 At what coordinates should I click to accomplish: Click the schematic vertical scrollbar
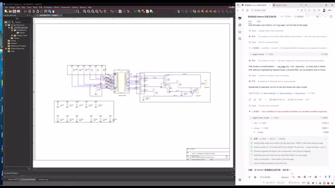pos(234,93)
